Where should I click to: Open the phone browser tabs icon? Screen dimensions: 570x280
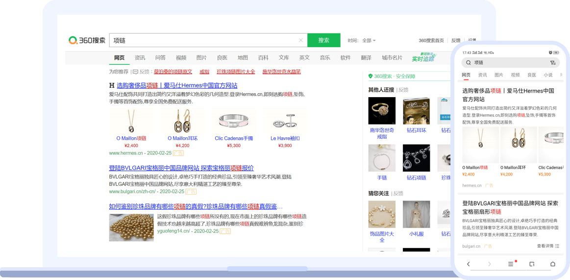532,264
